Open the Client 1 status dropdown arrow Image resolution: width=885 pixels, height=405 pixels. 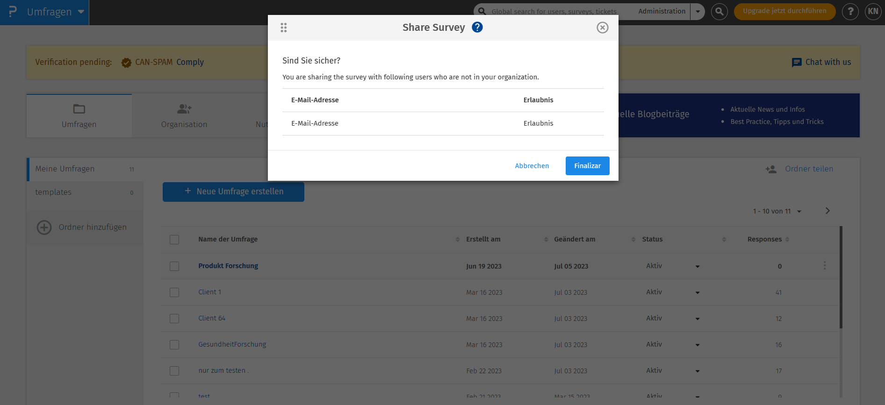(x=697, y=292)
